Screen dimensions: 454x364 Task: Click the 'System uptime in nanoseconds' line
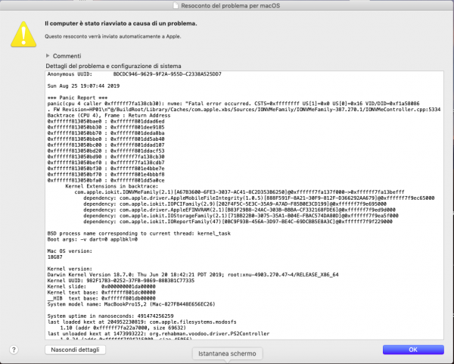point(110,316)
